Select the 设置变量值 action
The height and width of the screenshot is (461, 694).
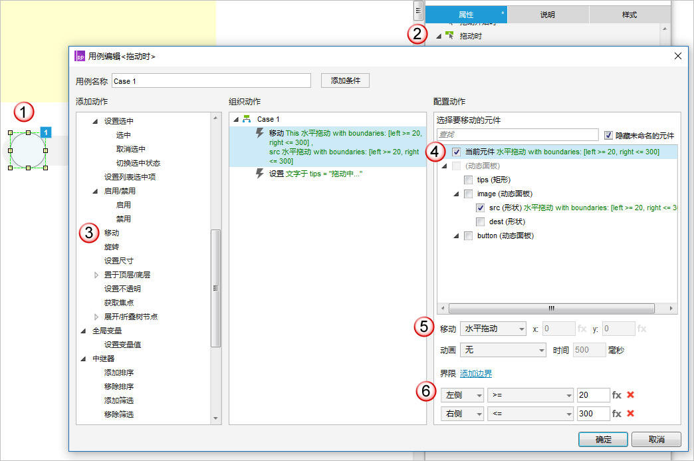tap(122, 344)
